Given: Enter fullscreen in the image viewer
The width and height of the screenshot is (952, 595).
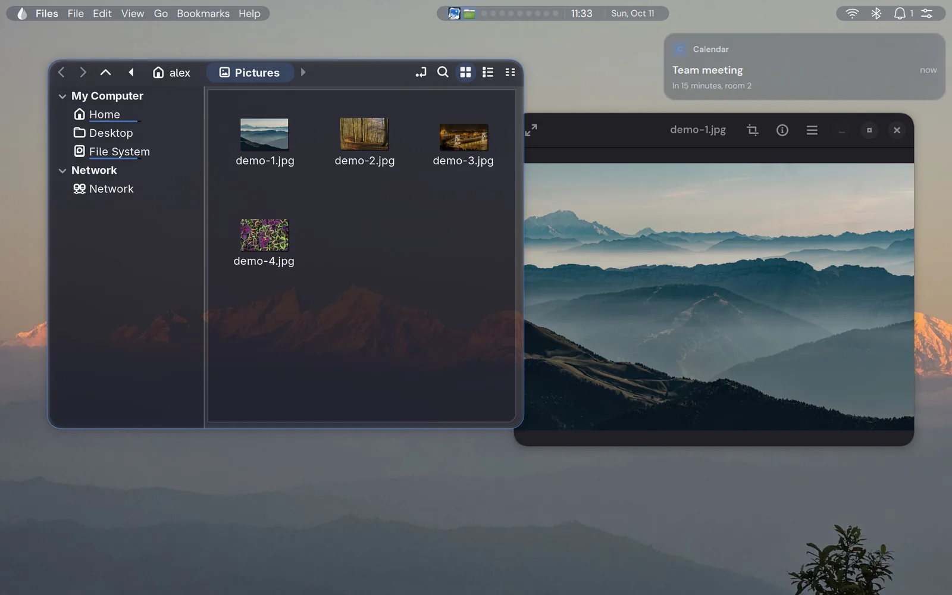Looking at the screenshot, I should pos(531,130).
